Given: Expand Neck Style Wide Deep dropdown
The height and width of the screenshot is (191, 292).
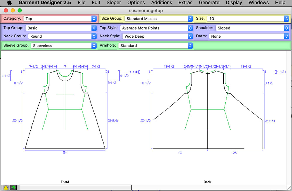Looking at the screenshot, I should 158,36.
